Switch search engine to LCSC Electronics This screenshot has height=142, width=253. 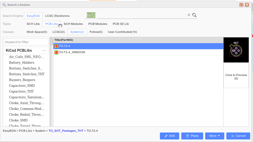[x=57, y=16]
